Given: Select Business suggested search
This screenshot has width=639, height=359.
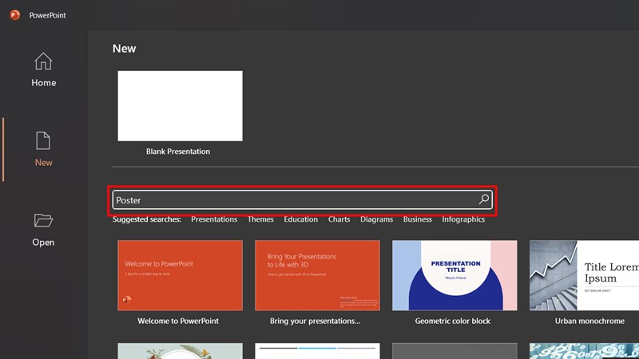Looking at the screenshot, I should [417, 219].
